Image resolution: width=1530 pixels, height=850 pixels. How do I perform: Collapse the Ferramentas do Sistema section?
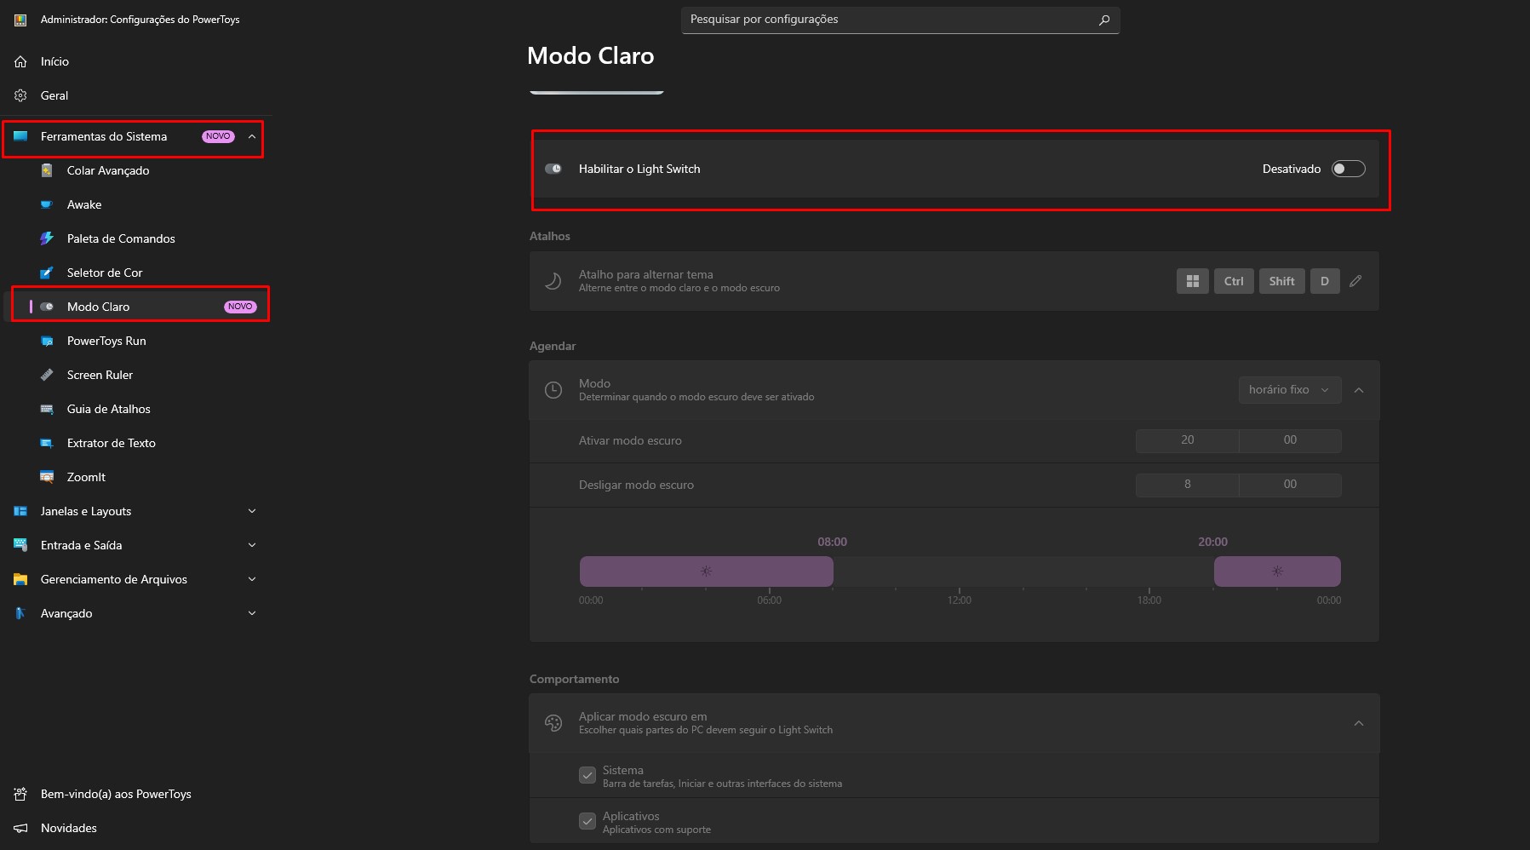[251, 135]
